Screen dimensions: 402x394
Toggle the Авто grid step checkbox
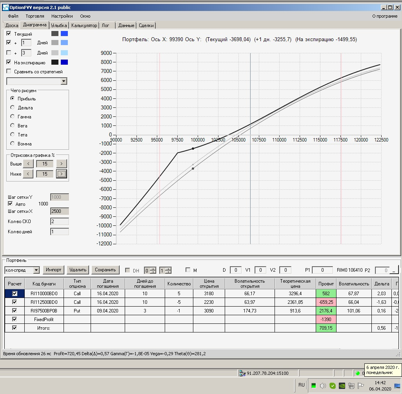pyautogui.click(x=10, y=203)
